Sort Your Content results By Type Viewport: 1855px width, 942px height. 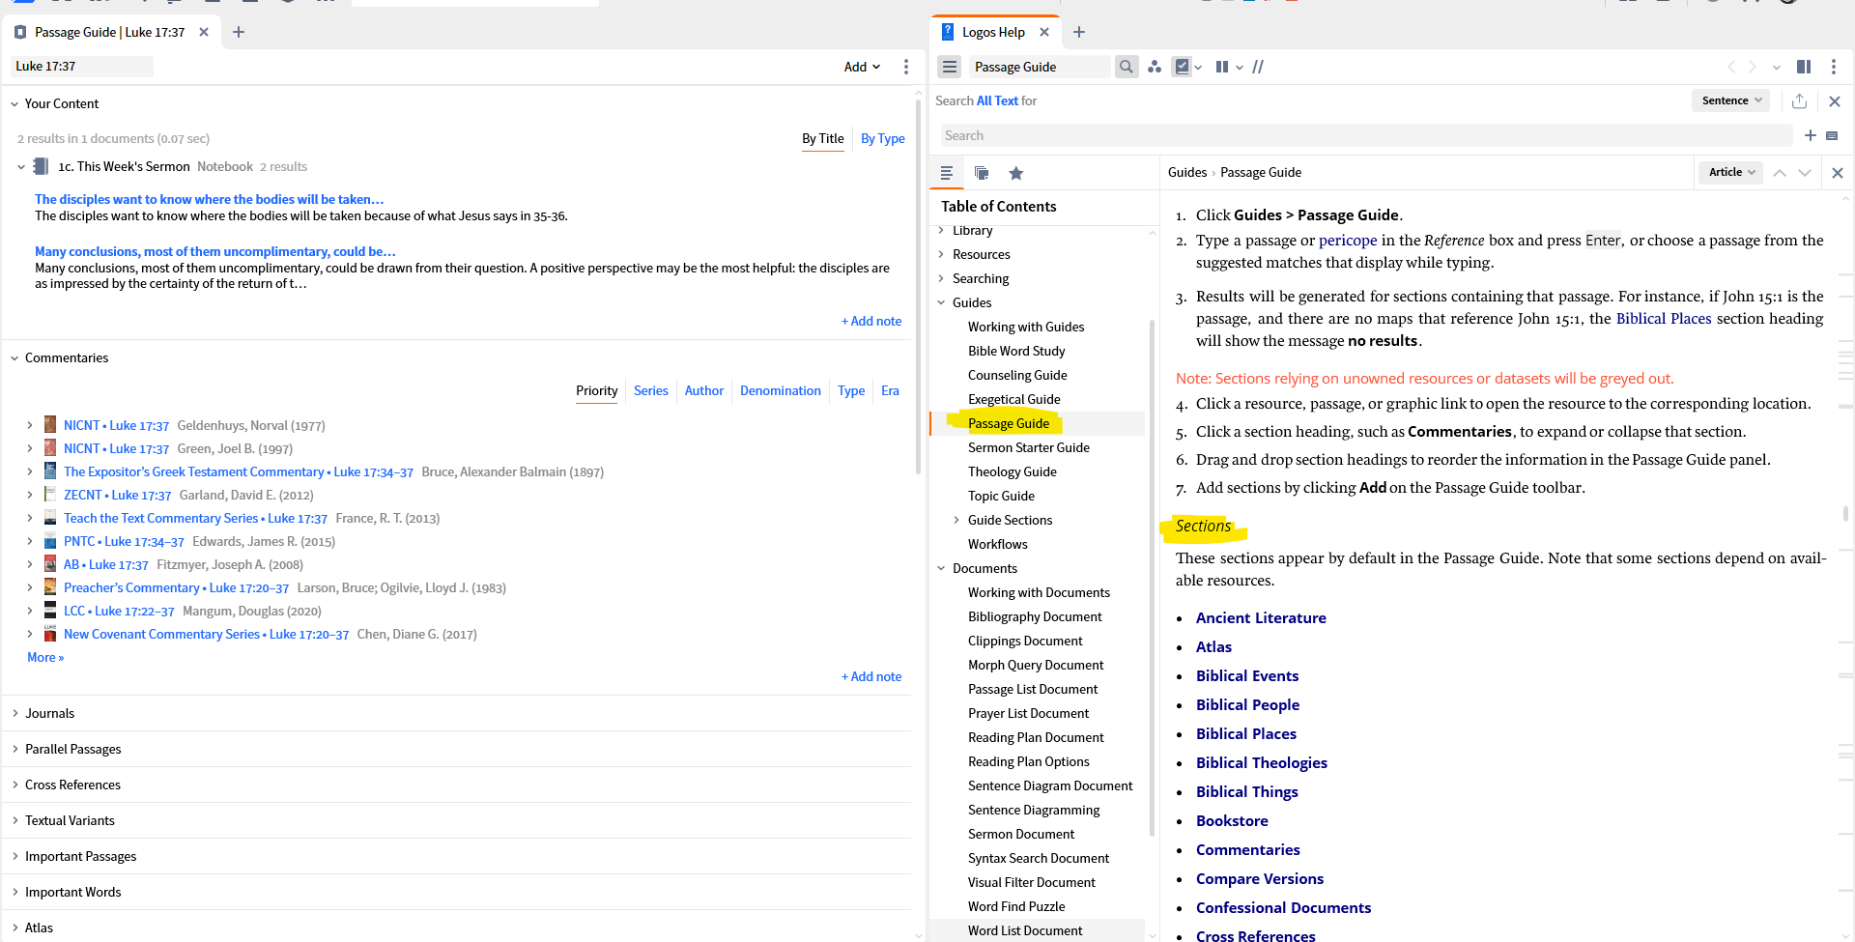pos(882,138)
